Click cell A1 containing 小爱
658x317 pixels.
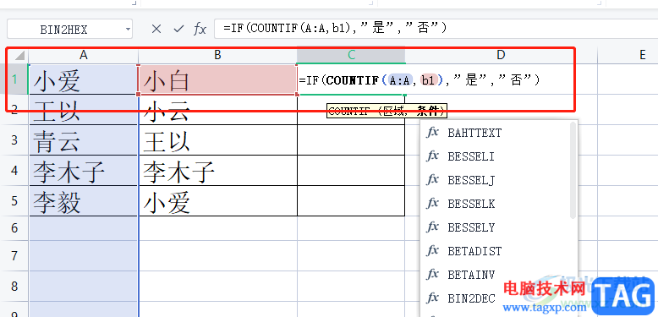(84, 79)
